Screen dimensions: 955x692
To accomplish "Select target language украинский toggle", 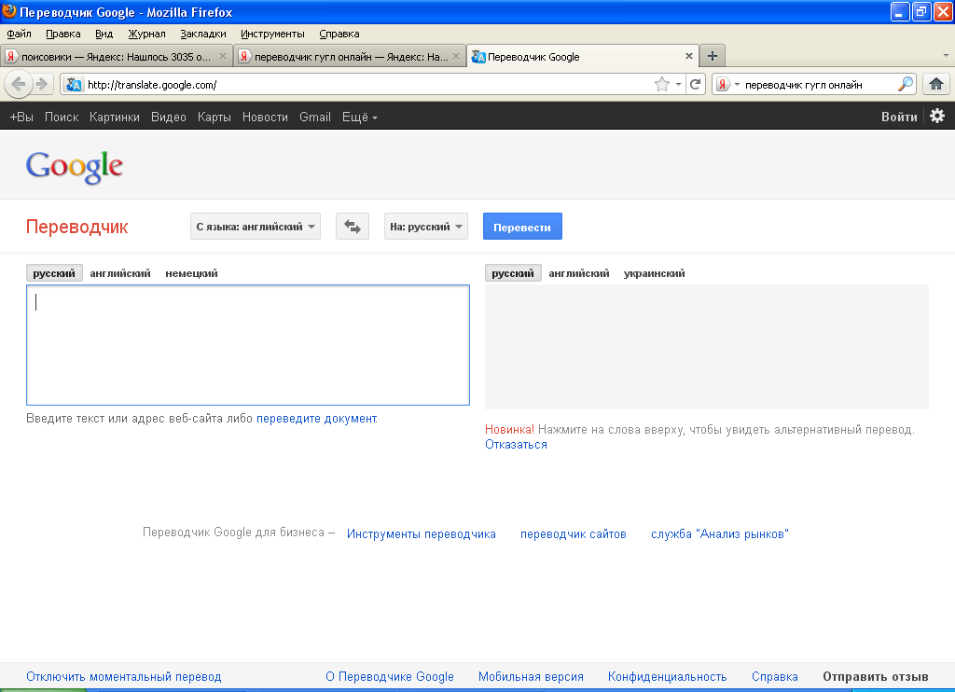I will click(x=654, y=273).
